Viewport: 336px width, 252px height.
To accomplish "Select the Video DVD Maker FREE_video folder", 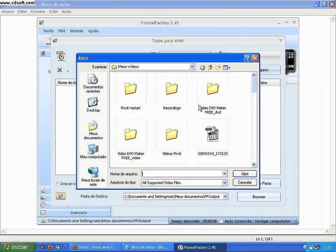I will point(131,139).
